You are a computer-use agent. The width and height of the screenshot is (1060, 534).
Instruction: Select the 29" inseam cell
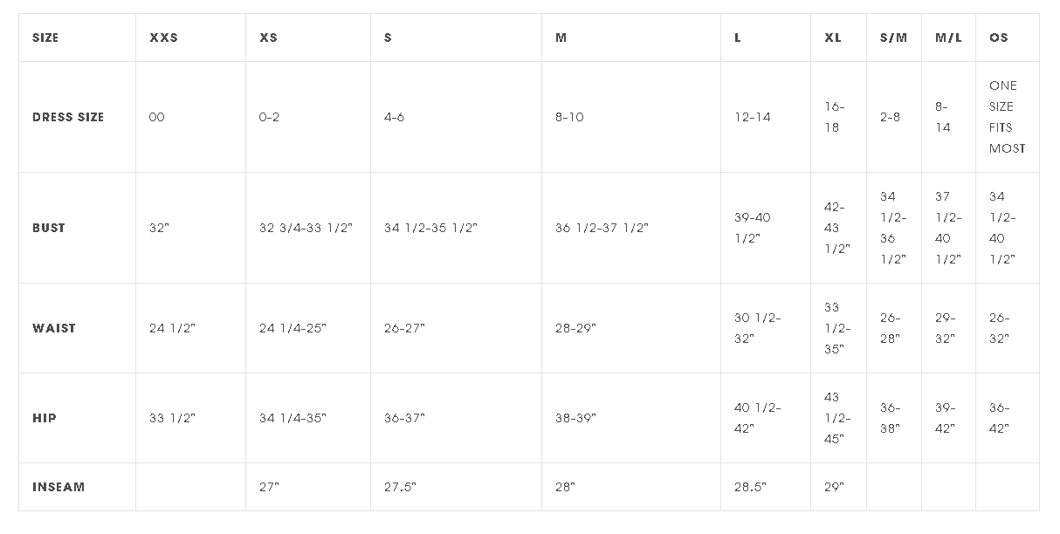[834, 487]
